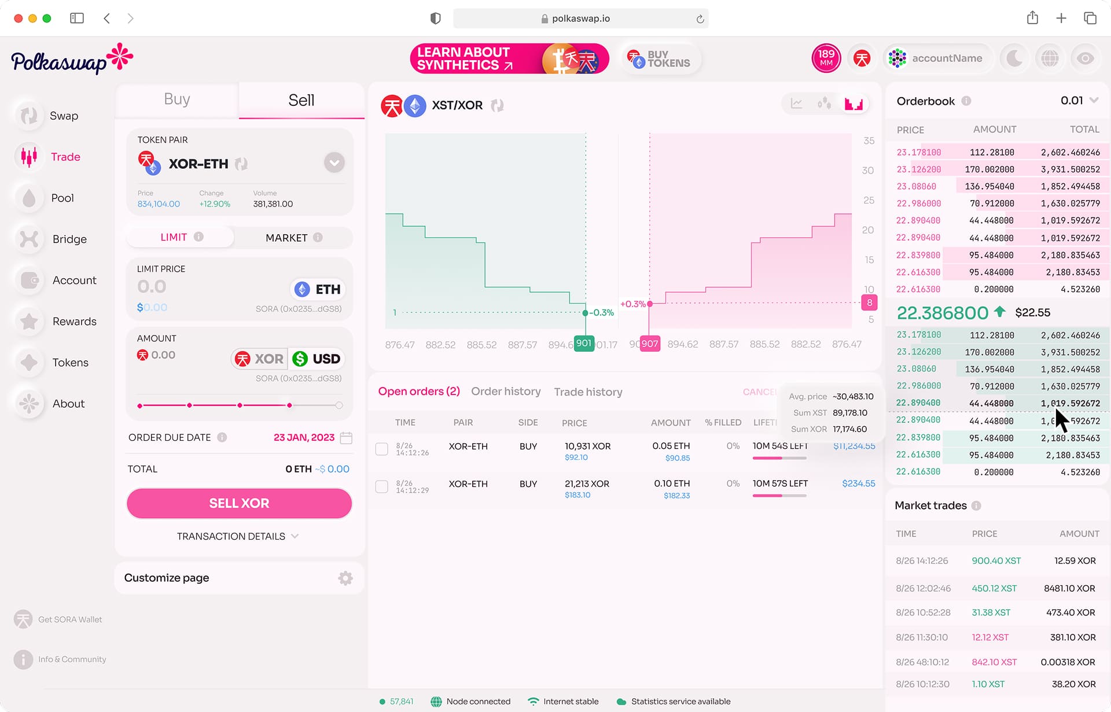1111x712 pixels.
Task: Toggle dark mode with the moon icon
Action: tap(1013, 58)
